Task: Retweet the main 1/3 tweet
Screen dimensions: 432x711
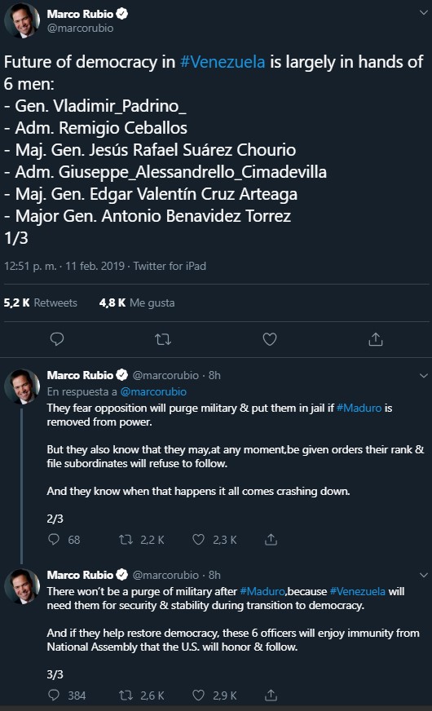Action: coord(163,339)
